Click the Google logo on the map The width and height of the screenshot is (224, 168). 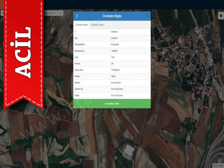click(218, 165)
